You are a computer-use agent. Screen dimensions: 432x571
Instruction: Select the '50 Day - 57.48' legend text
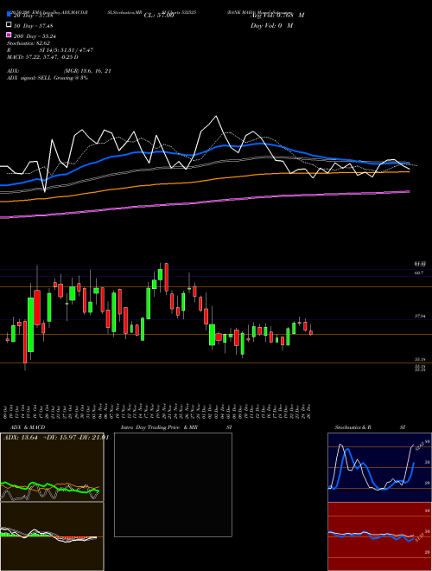point(33,26)
